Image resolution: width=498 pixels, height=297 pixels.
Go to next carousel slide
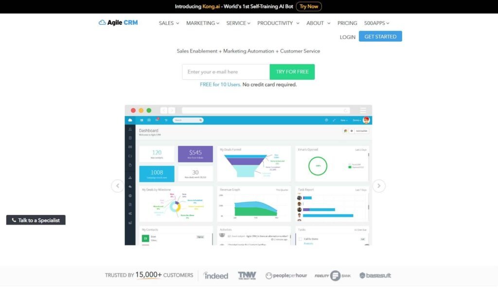379,186
